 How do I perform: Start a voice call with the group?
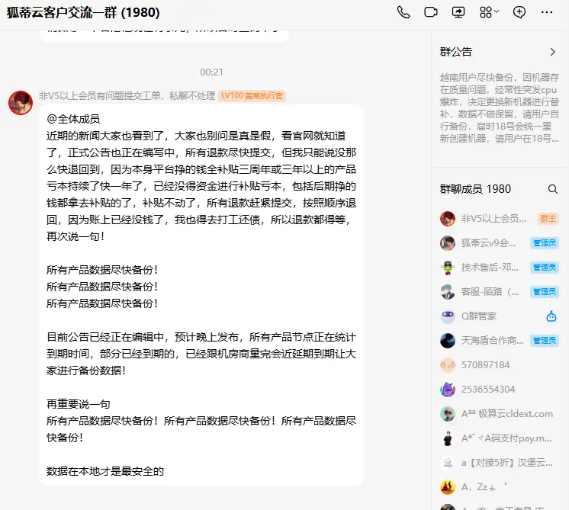point(403,12)
